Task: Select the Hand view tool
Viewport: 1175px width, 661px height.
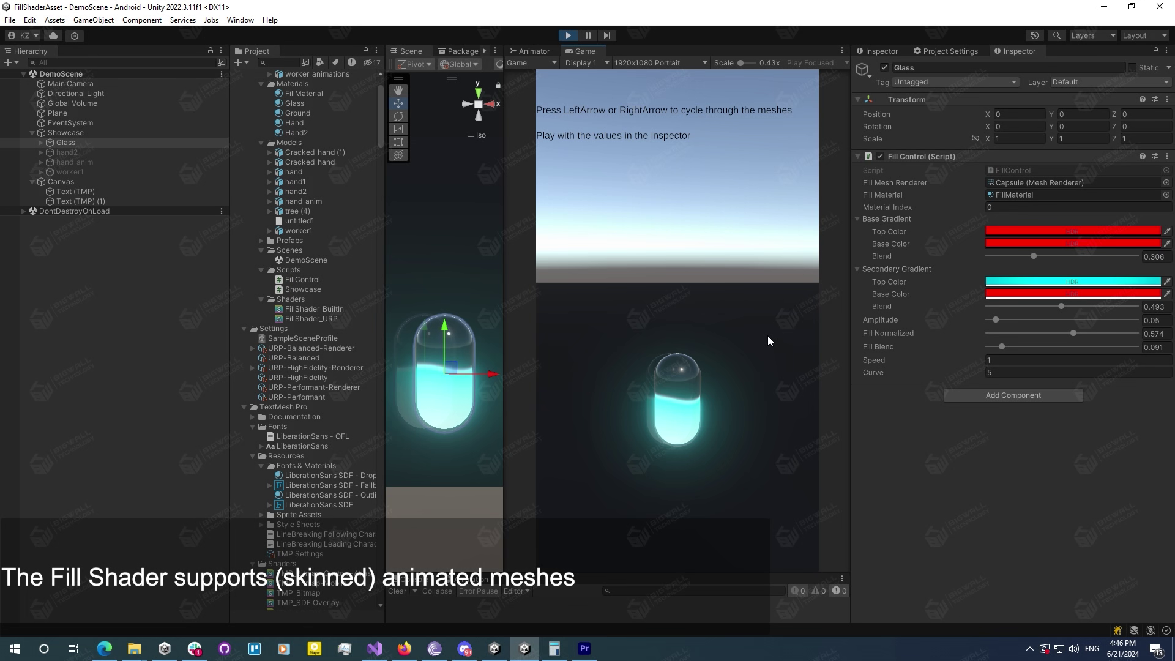Action: click(398, 91)
